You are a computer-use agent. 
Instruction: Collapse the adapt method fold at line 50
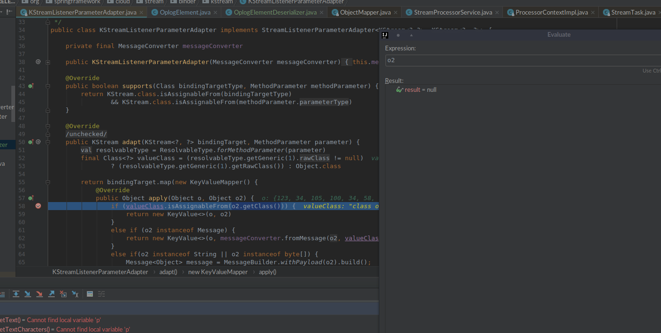point(48,142)
